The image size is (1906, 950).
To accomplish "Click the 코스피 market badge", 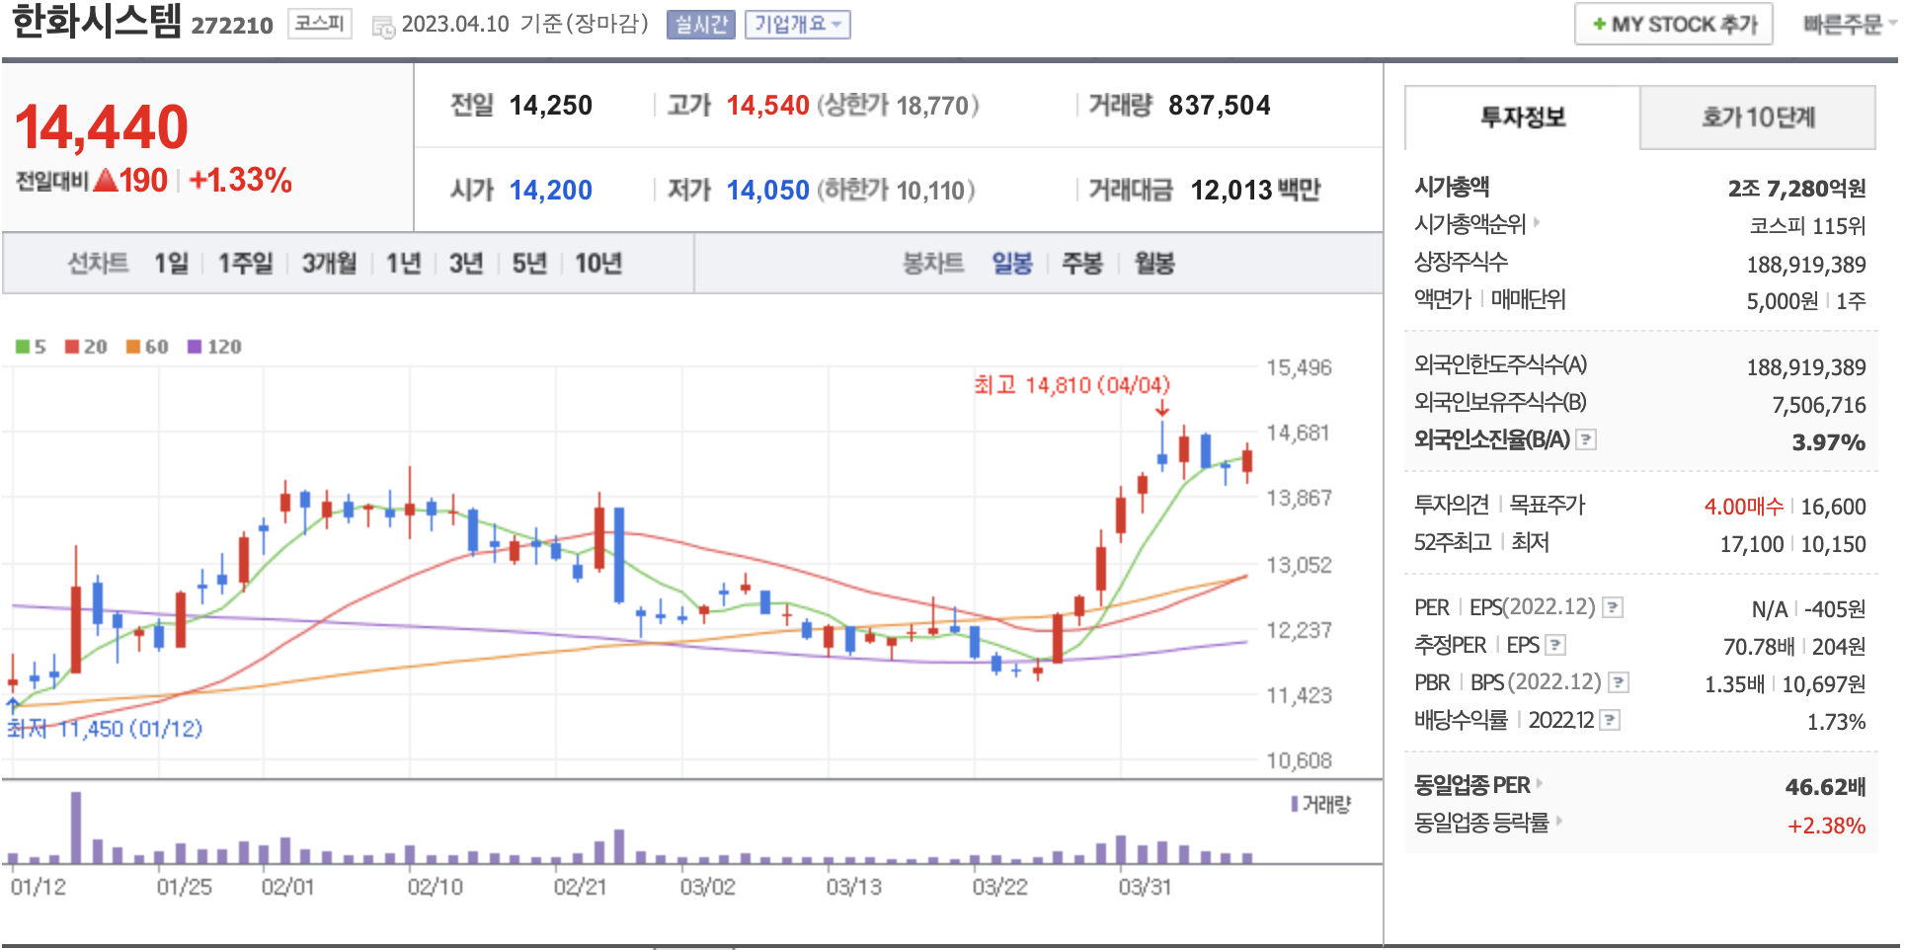I will click(x=320, y=24).
